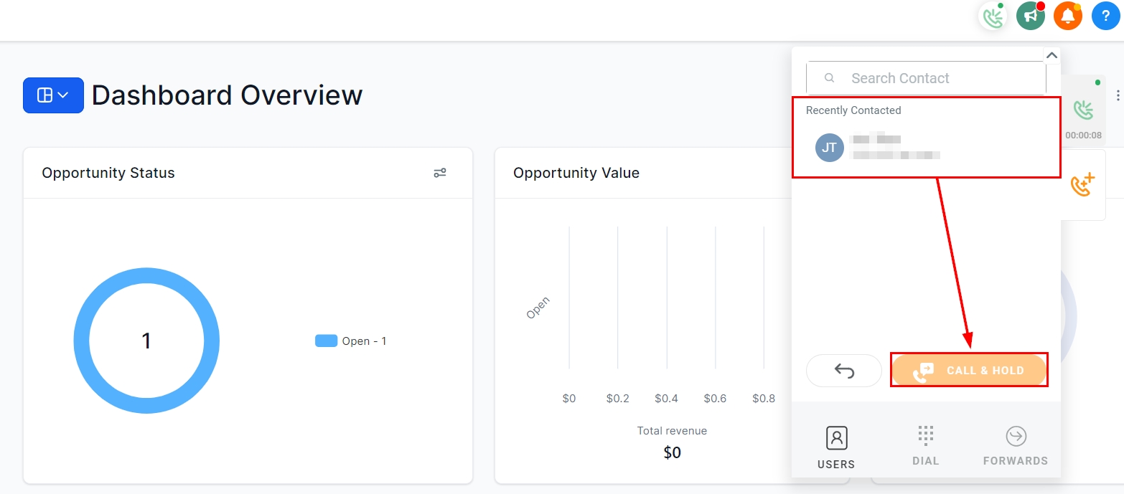This screenshot has width=1124, height=494.
Task: Open Opportunity Status filter settings icon
Action: click(440, 173)
